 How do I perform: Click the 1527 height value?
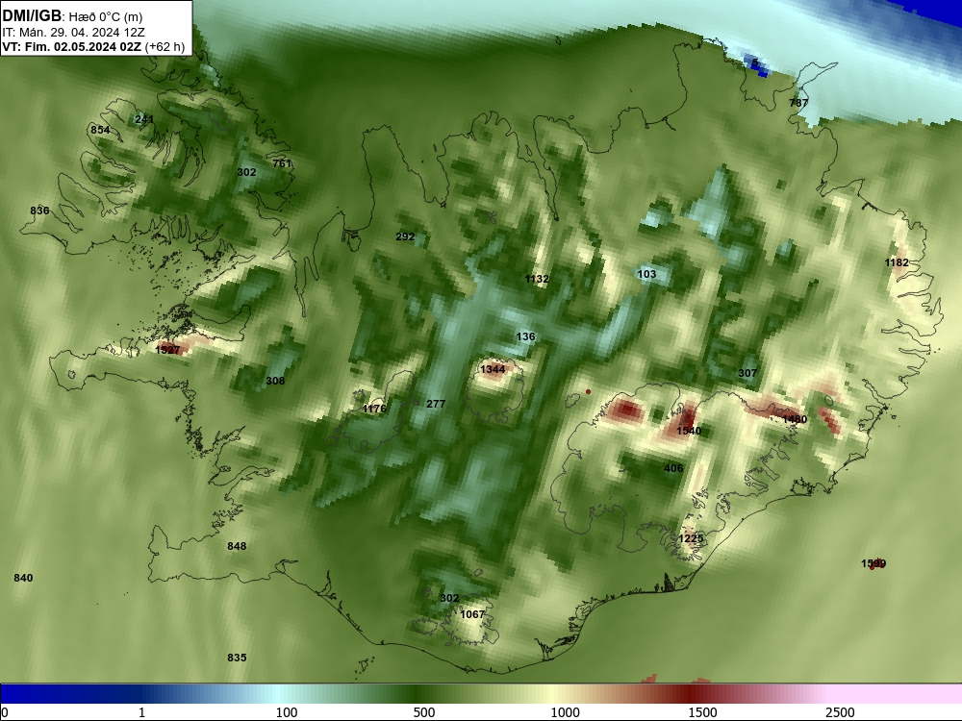(167, 350)
